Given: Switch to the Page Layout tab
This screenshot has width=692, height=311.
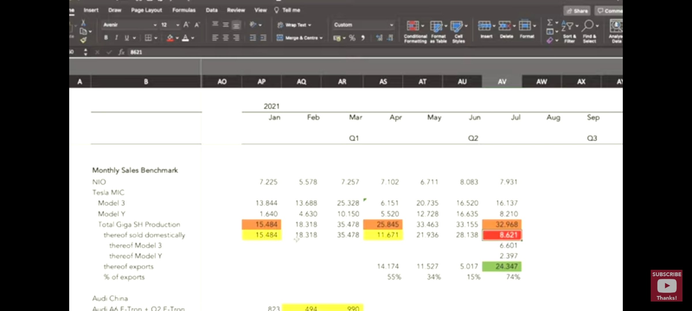Looking at the screenshot, I should (x=146, y=10).
